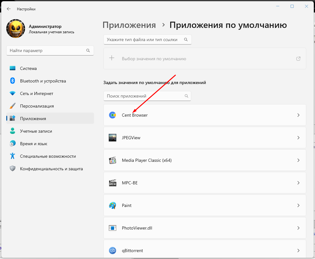Click the qBittorrent app icon

click(x=113, y=250)
